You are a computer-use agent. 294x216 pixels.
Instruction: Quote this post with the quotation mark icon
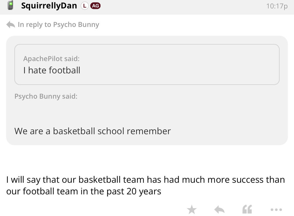tap(247, 210)
